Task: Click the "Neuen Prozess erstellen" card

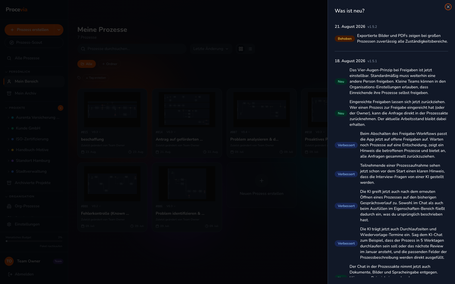Action: point(262,185)
